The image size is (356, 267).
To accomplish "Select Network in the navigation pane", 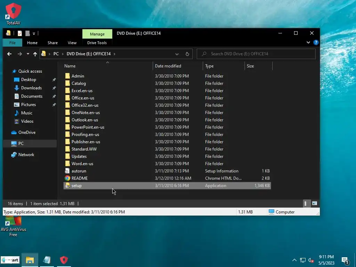I will click(26, 155).
